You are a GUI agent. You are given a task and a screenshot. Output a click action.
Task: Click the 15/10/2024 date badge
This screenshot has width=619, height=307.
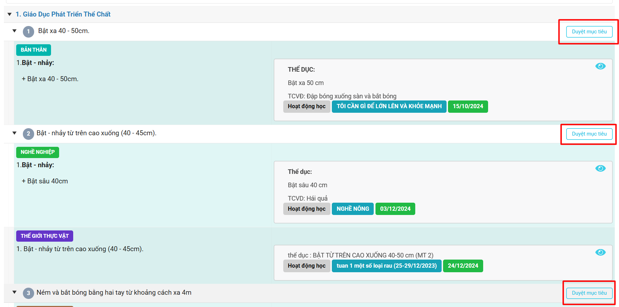[x=468, y=106]
